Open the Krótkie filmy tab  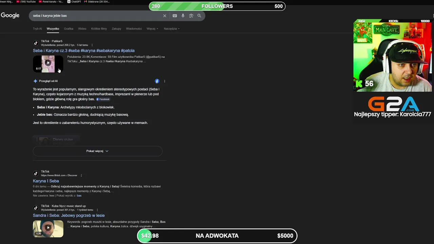point(99,29)
